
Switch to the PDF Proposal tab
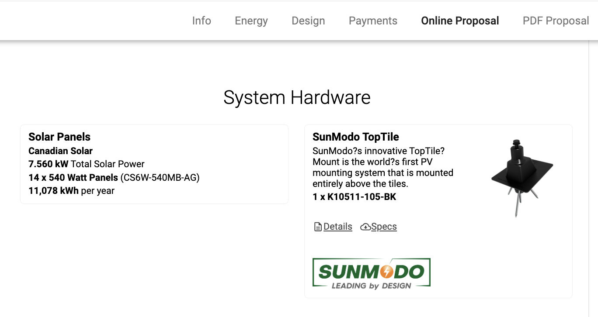(x=556, y=21)
